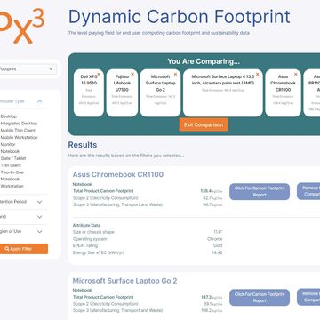Select the Desktop computer type

(9, 116)
